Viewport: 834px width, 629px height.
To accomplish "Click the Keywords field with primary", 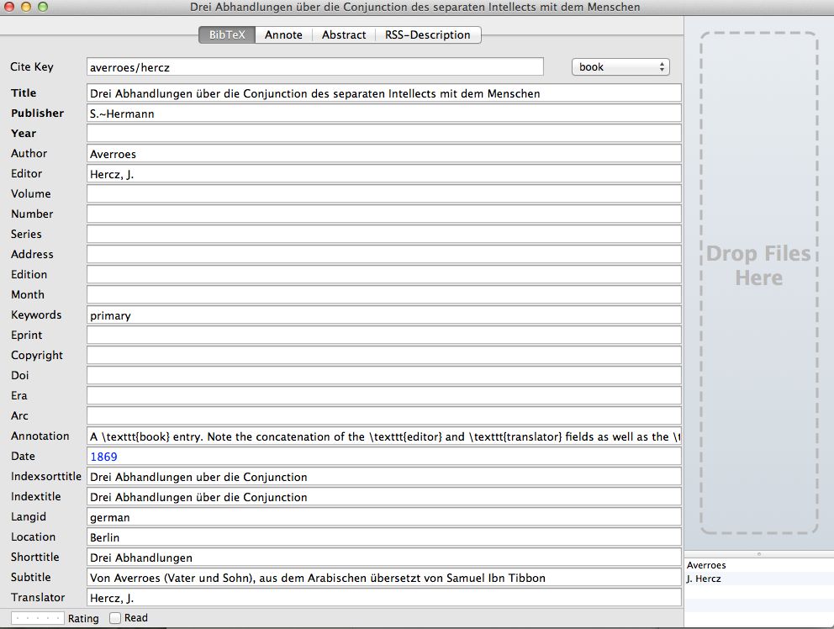I will (x=384, y=315).
